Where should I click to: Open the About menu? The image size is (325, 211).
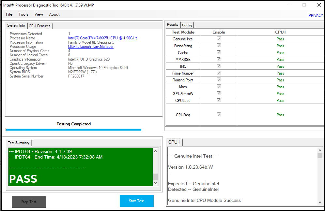[x=54, y=14]
